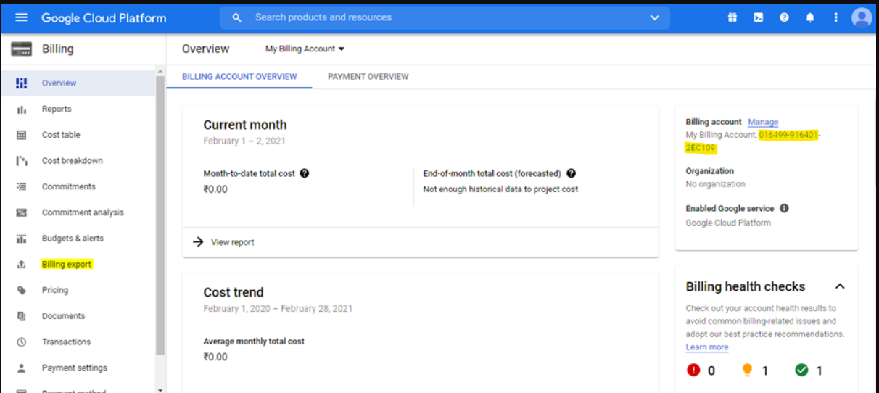Select Billing export in sidebar
Image resolution: width=879 pixels, height=393 pixels.
pos(67,264)
